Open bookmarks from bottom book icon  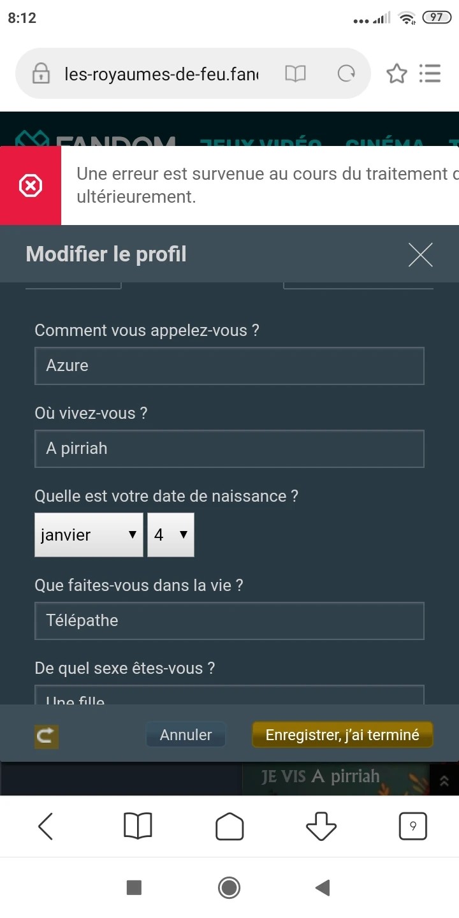(x=138, y=827)
